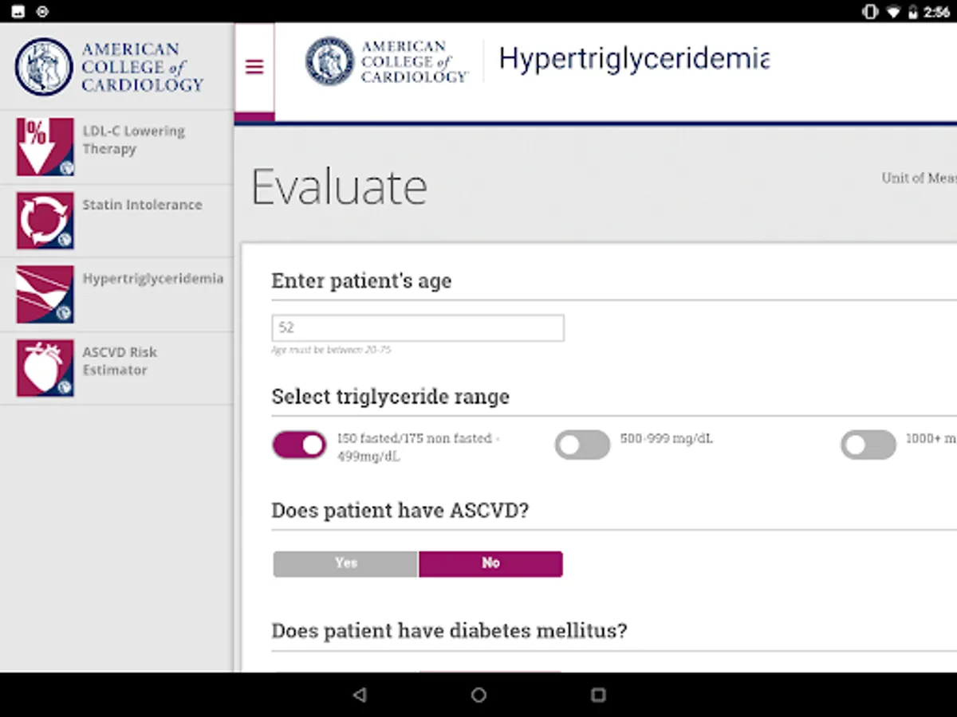Select No for patient has ASCVD
The width and height of the screenshot is (957, 717).
(490, 564)
